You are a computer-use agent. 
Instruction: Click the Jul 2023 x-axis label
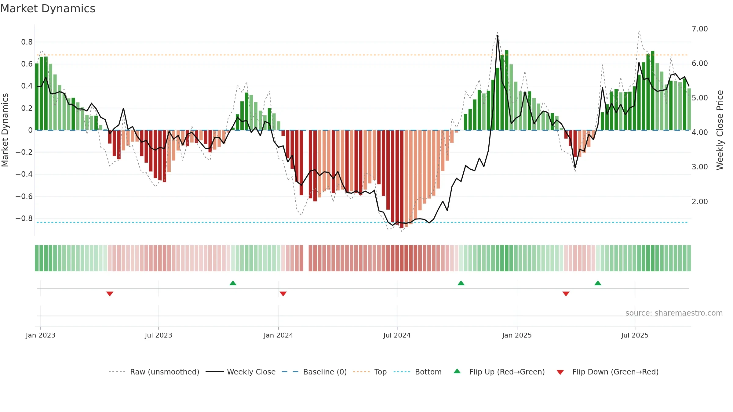159,335
